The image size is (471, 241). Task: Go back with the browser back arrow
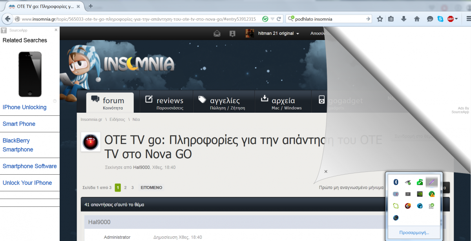tap(7, 18)
